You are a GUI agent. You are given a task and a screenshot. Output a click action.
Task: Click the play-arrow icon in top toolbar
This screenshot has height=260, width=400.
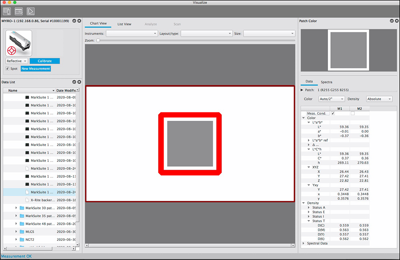pos(30,11)
